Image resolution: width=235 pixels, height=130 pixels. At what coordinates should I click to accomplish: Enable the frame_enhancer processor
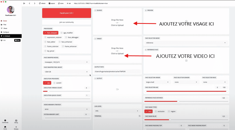click(x=69, y=46)
